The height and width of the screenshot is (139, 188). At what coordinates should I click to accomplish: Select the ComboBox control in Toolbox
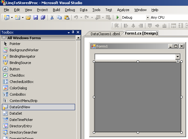pyautogui.click(x=38, y=94)
